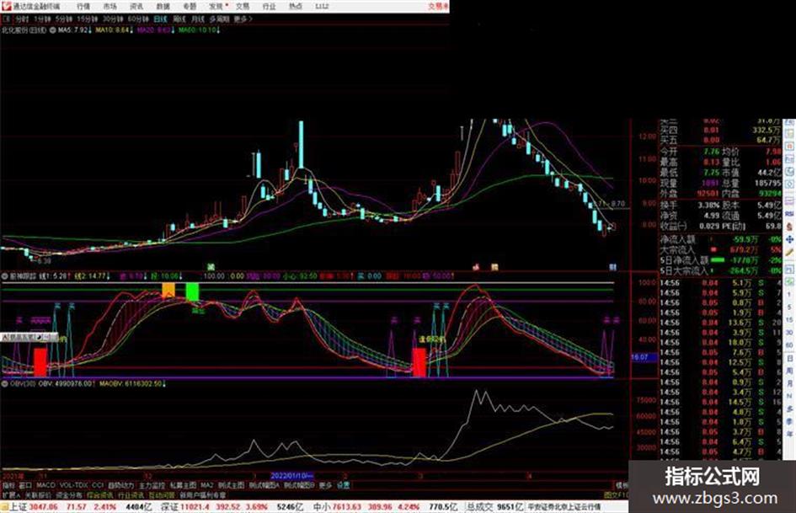796x513 pixels.
Task: Apply the 主力监控 indicator
Action: coord(152,485)
